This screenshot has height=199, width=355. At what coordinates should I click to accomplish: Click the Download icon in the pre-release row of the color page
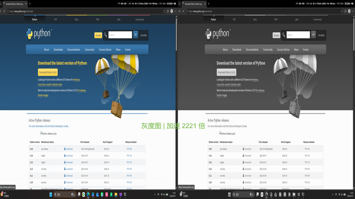click(65, 149)
